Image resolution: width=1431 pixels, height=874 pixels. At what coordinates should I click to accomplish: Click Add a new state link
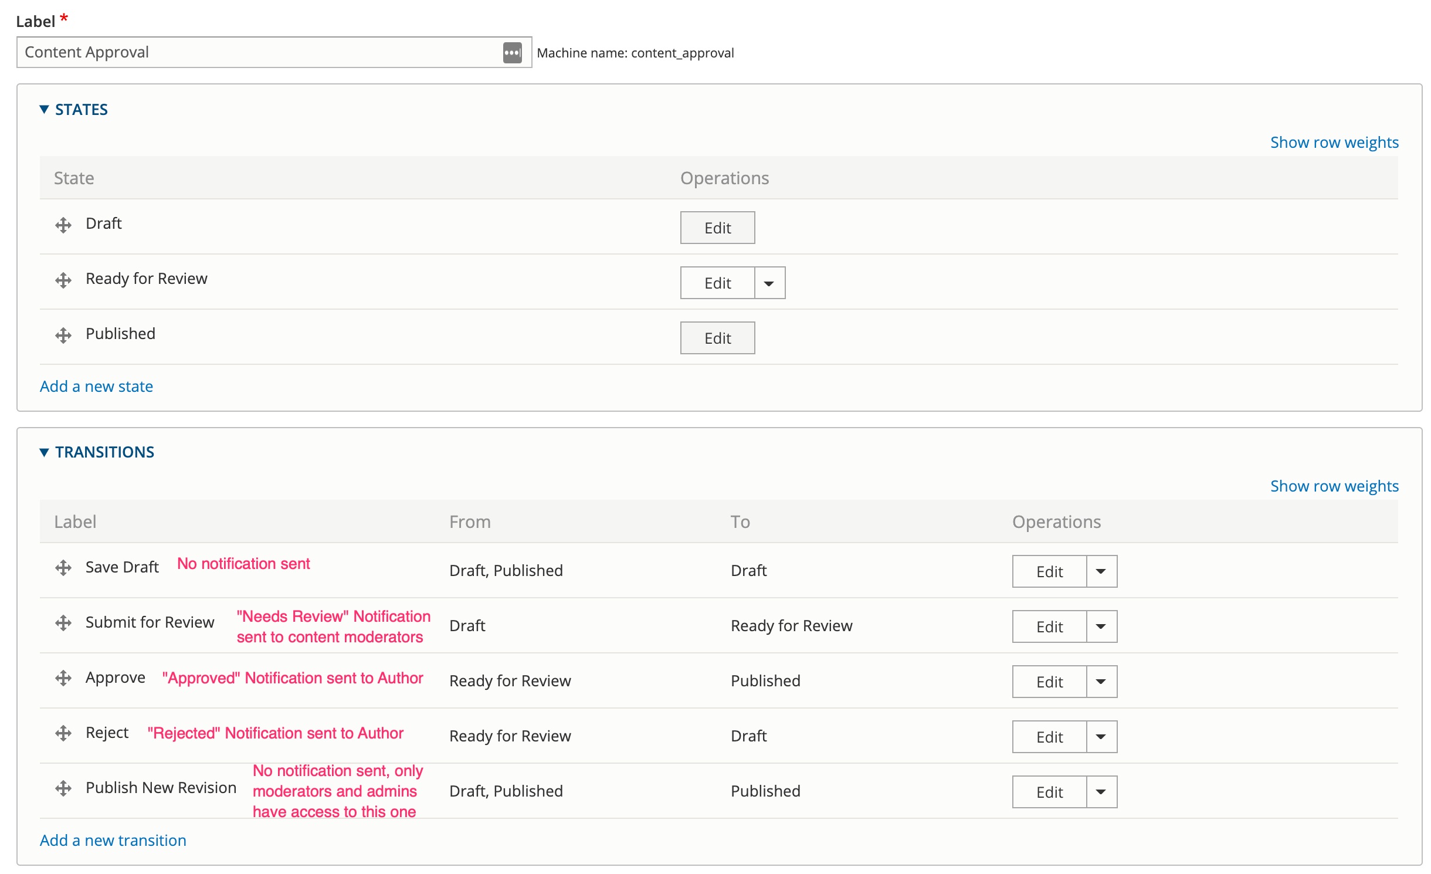(96, 387)
